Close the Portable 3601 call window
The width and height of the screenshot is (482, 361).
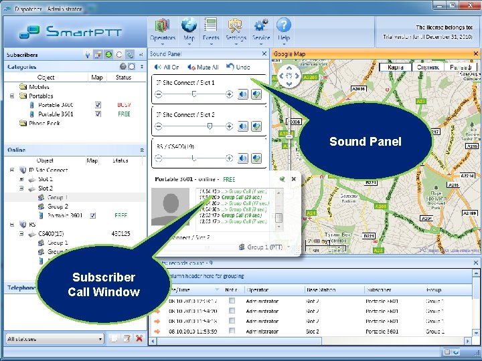click(x=294, y=178)
